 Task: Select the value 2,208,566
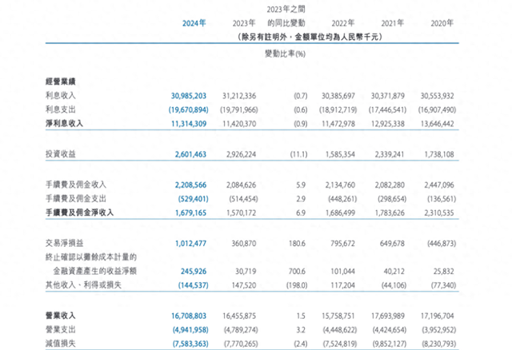coord(190,185)
